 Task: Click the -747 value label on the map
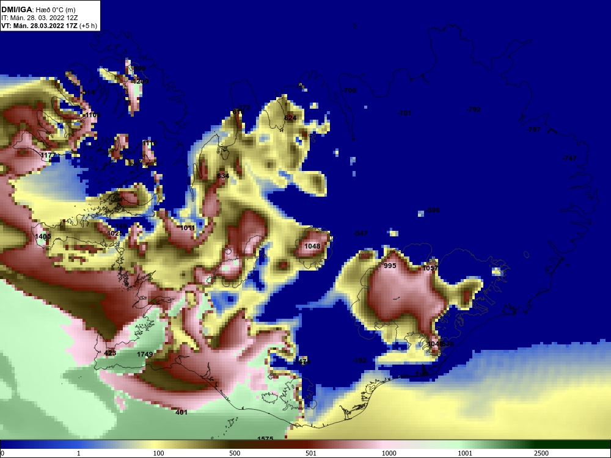(x=569, y=158)
